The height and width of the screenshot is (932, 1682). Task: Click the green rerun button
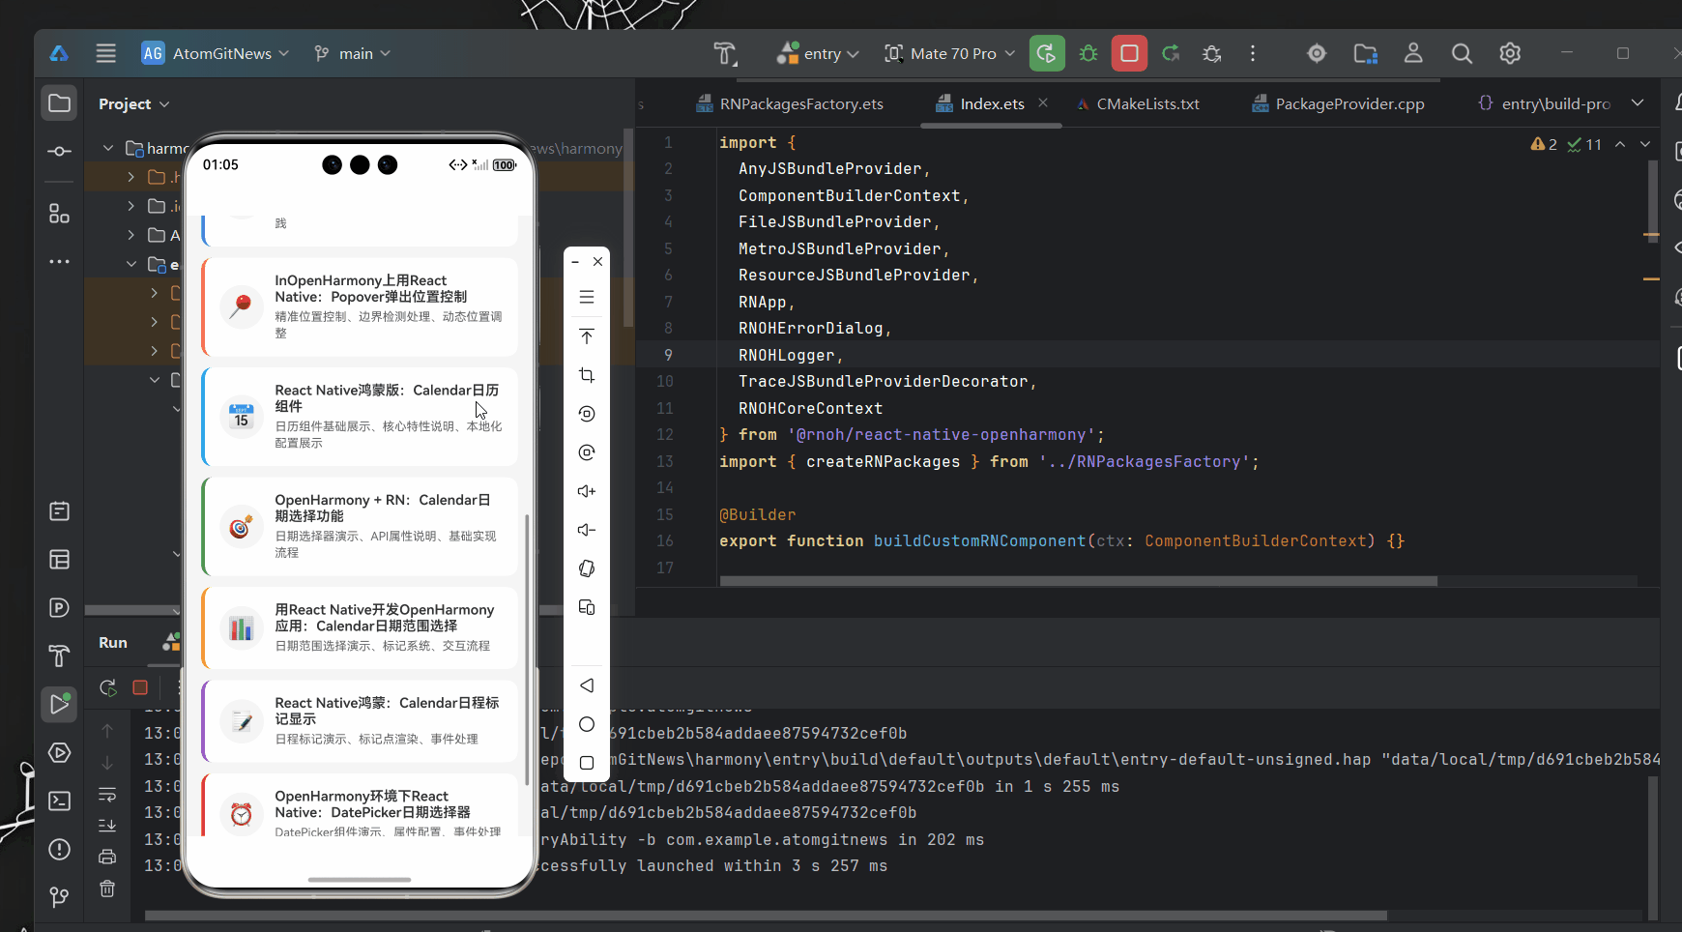(x=1047, y=53)
